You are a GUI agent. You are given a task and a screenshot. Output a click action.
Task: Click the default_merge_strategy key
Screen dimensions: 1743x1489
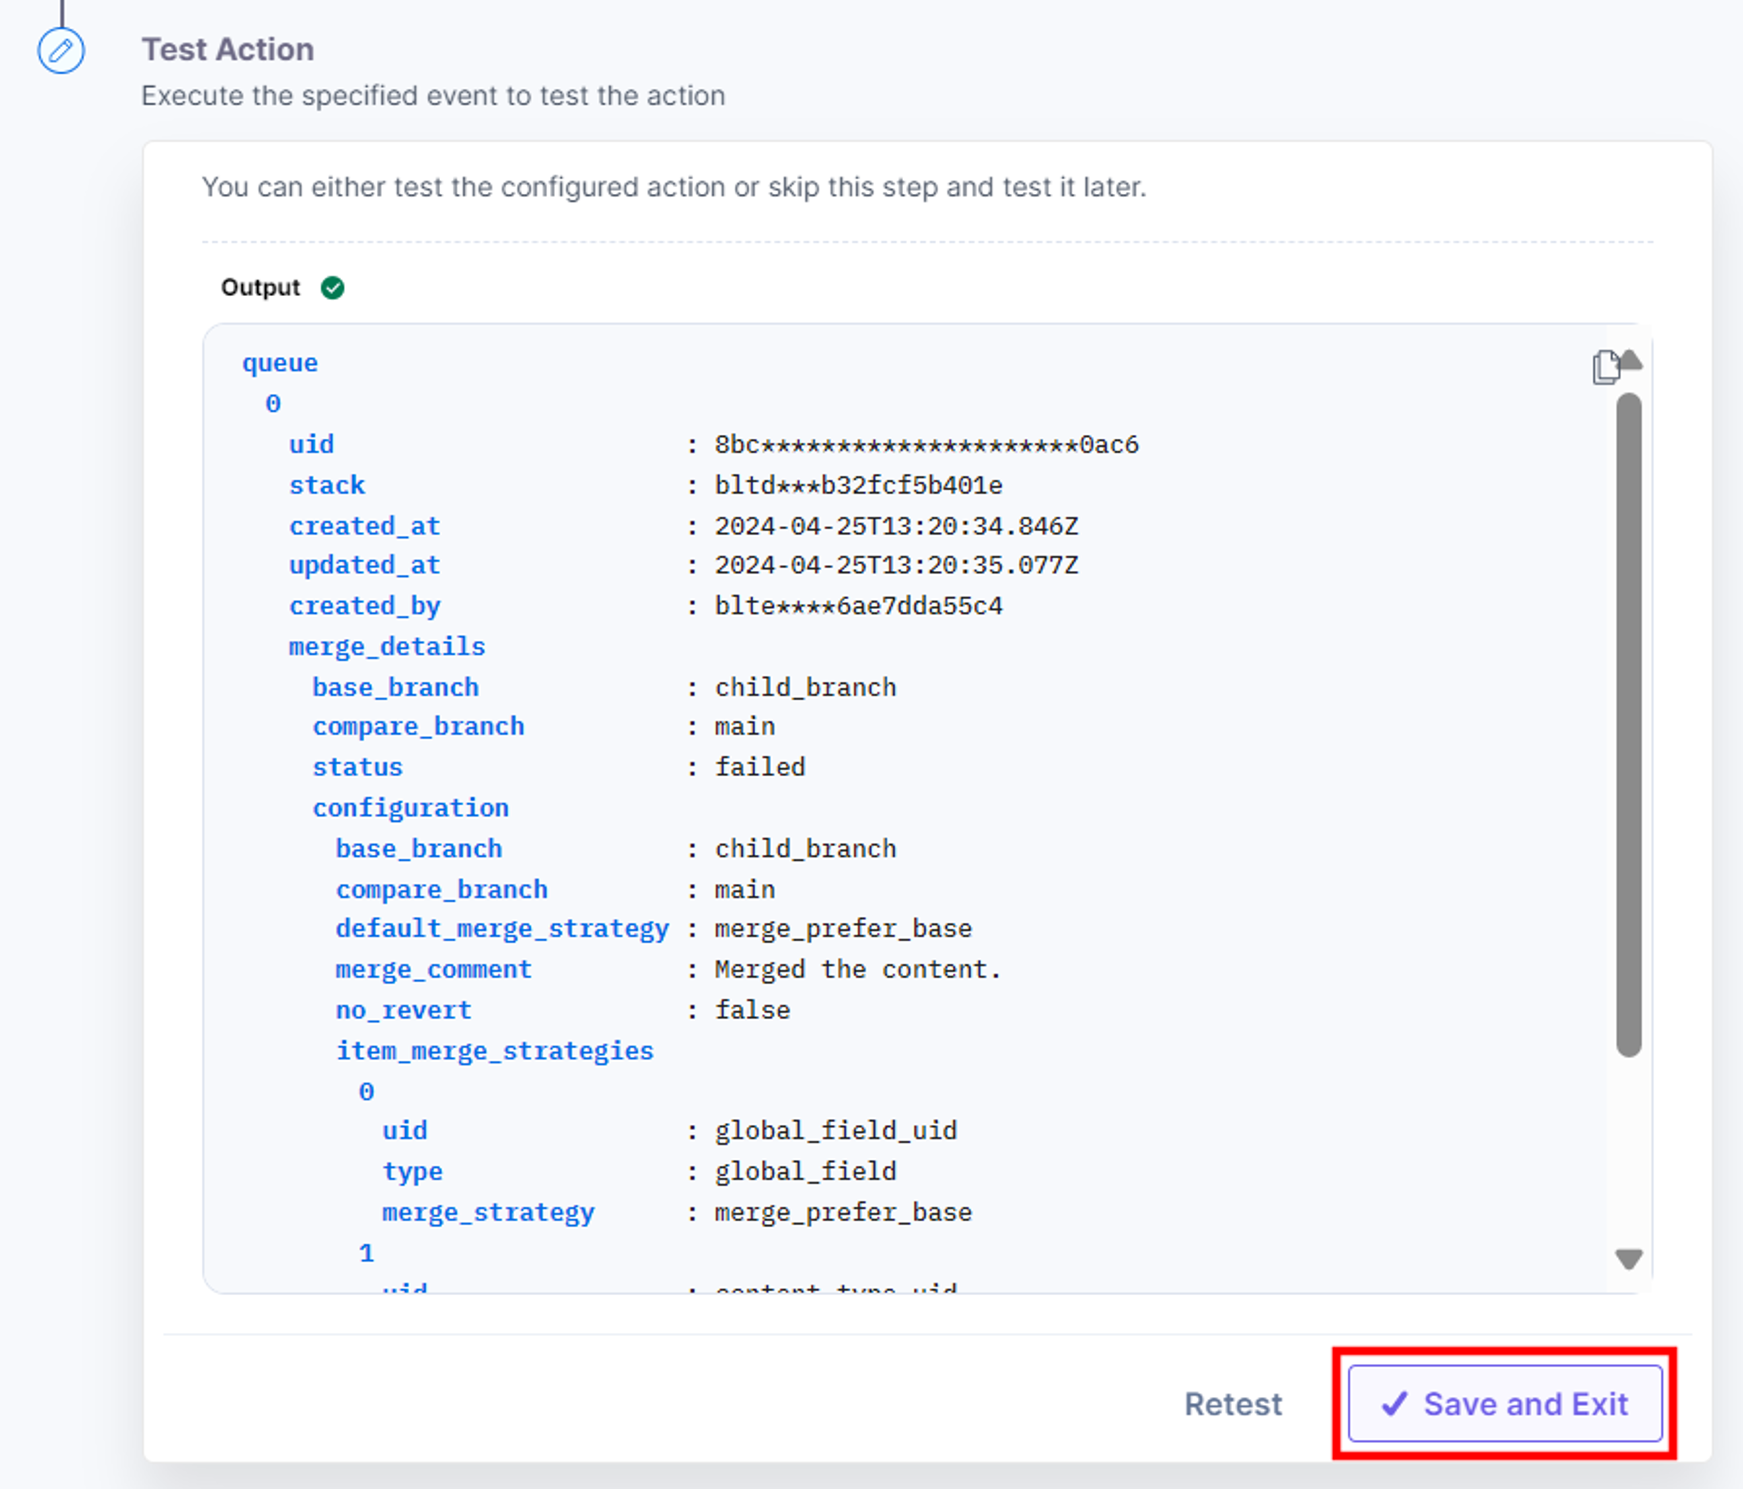click(502, 929)
